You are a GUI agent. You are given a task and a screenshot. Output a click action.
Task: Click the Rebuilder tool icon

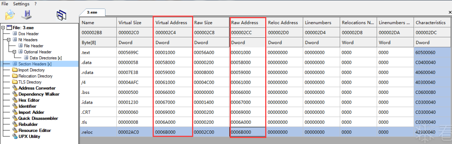(15, 124)
